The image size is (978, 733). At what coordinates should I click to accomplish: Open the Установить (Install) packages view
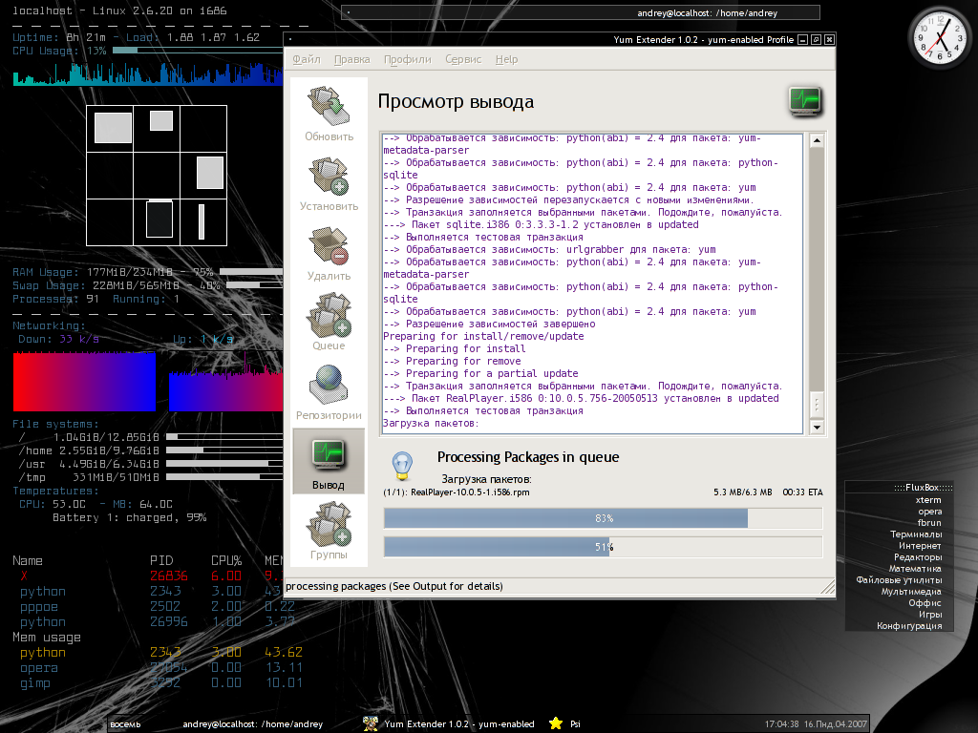pos(329,184)
